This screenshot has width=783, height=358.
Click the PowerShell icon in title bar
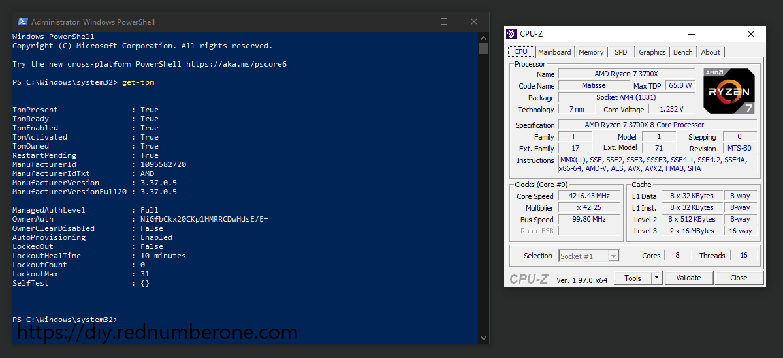(x=22, y=22)
